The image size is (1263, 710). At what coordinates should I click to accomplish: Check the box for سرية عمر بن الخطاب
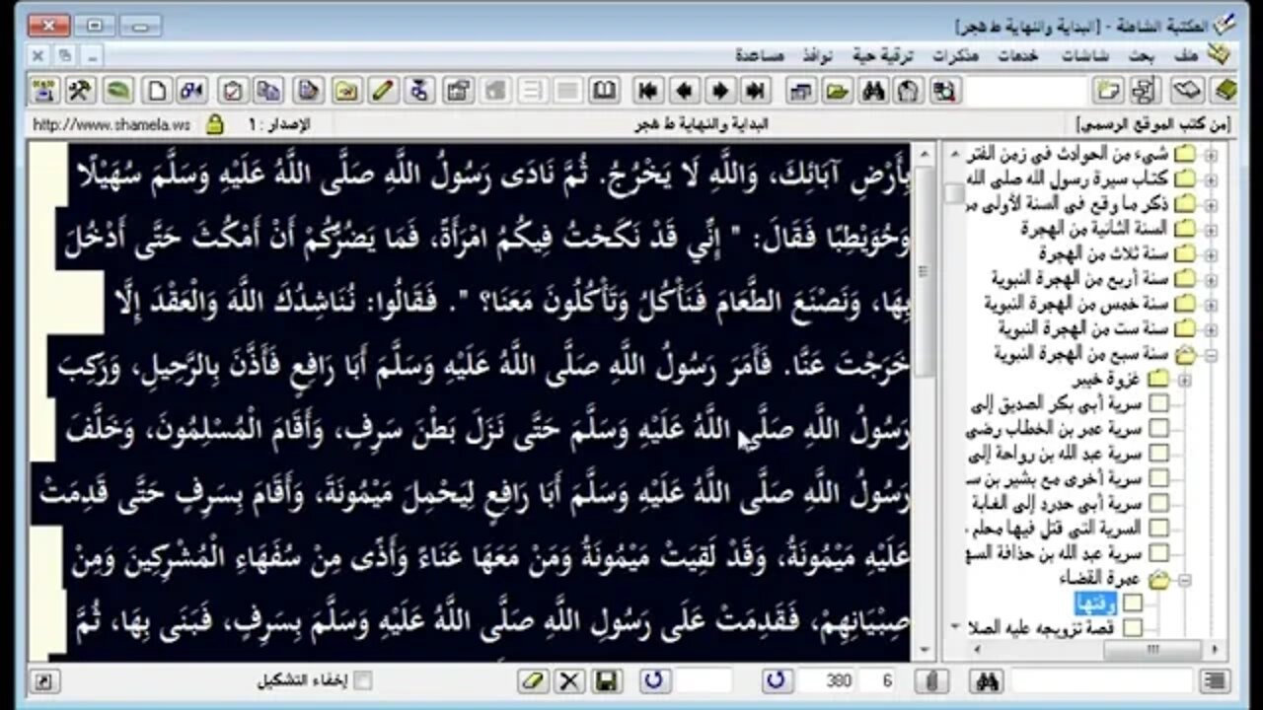click(1158, 428)
